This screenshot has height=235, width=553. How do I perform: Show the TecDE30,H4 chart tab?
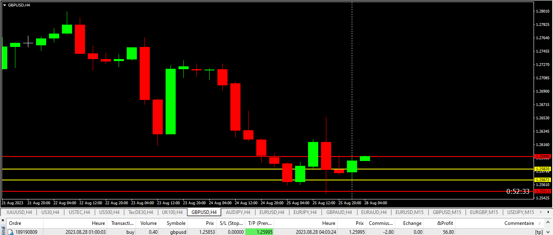click(140, 212)
